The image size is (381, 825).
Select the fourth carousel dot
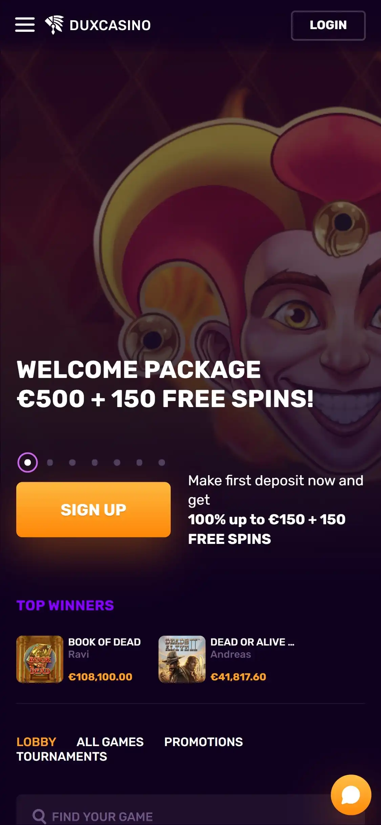[x=95, y=462]
